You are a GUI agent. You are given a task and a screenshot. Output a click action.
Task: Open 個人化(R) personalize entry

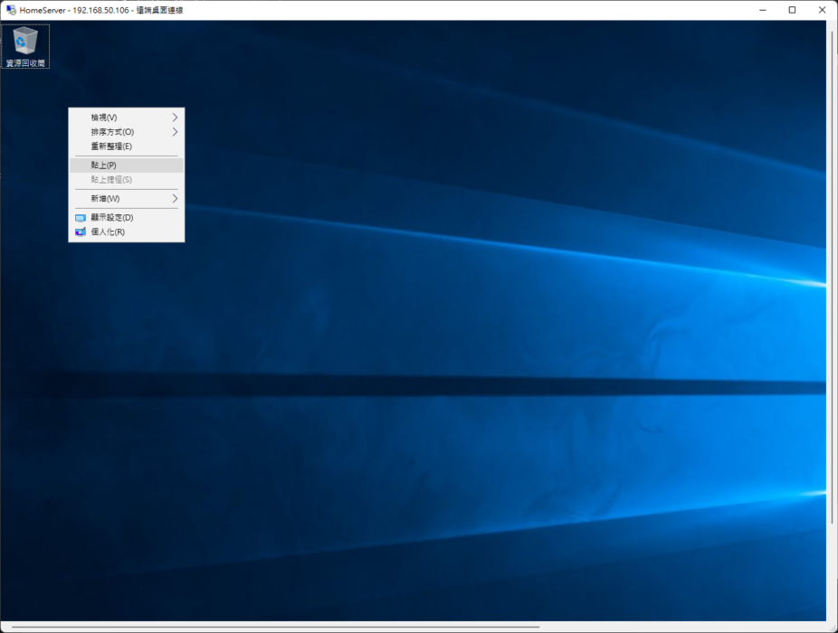point(127,231)
